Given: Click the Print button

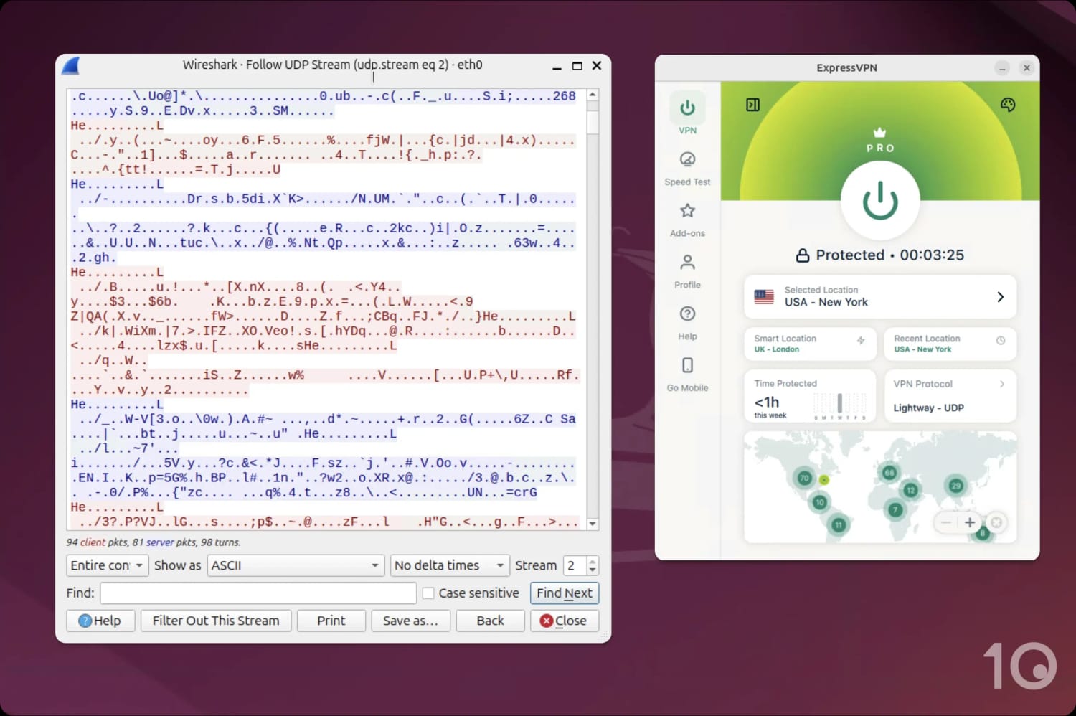Looking at the screenshot, I should point(331,621).
